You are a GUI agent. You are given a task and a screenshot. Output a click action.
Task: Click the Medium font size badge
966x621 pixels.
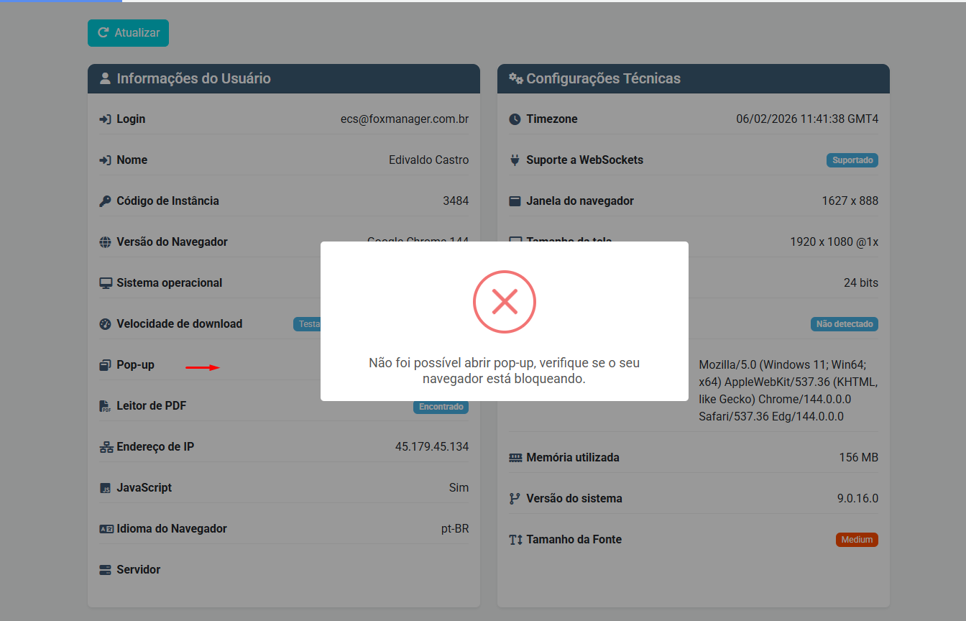click(857, 540)
